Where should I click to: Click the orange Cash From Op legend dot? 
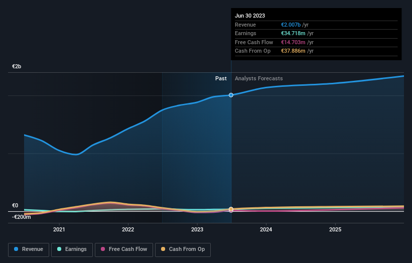(x=163, y=249)
